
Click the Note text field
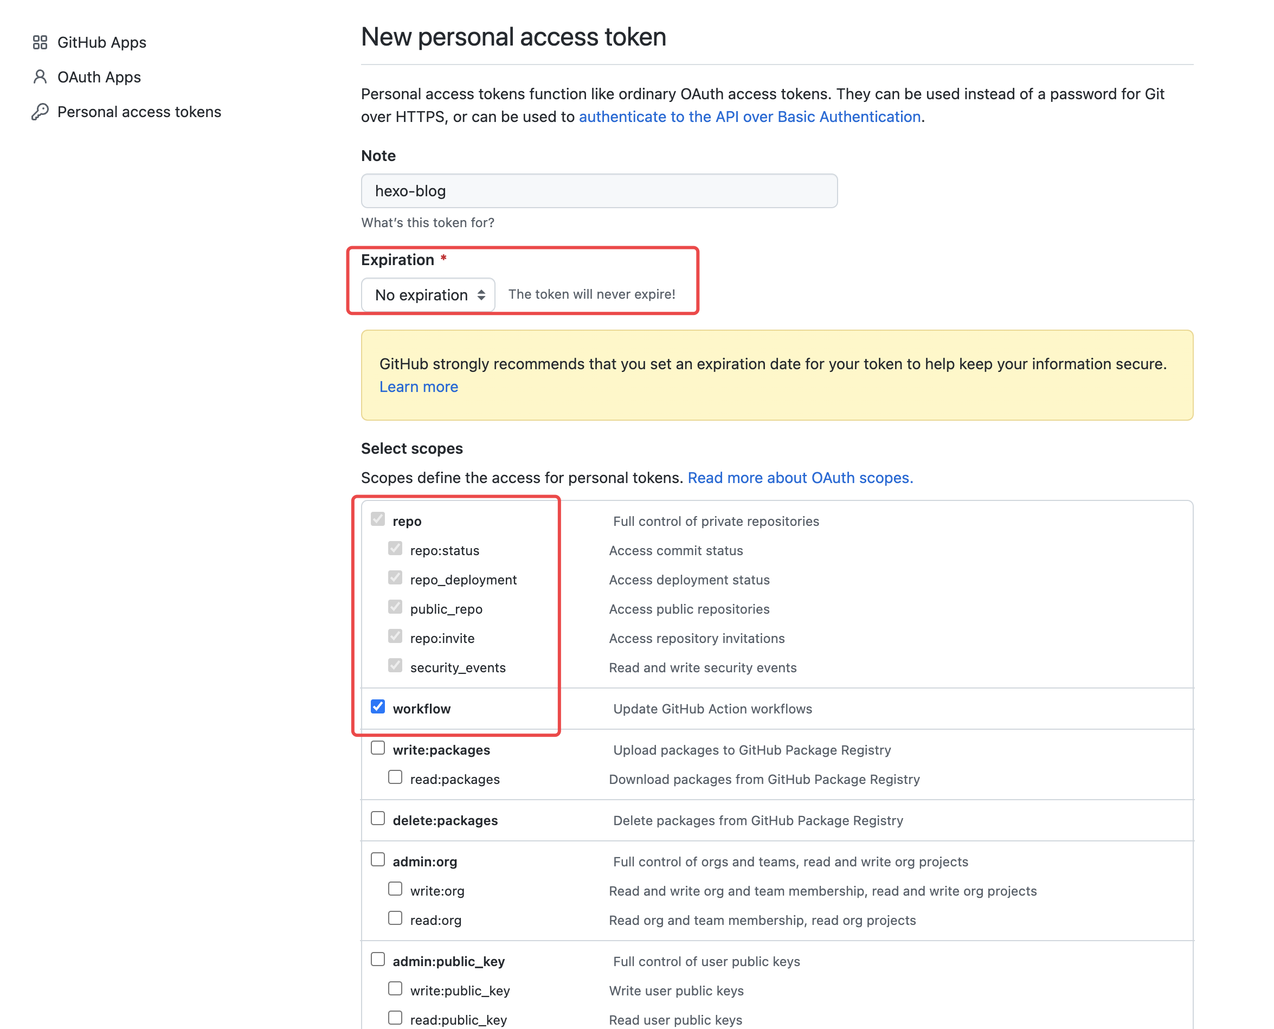[x=599, y=191]
